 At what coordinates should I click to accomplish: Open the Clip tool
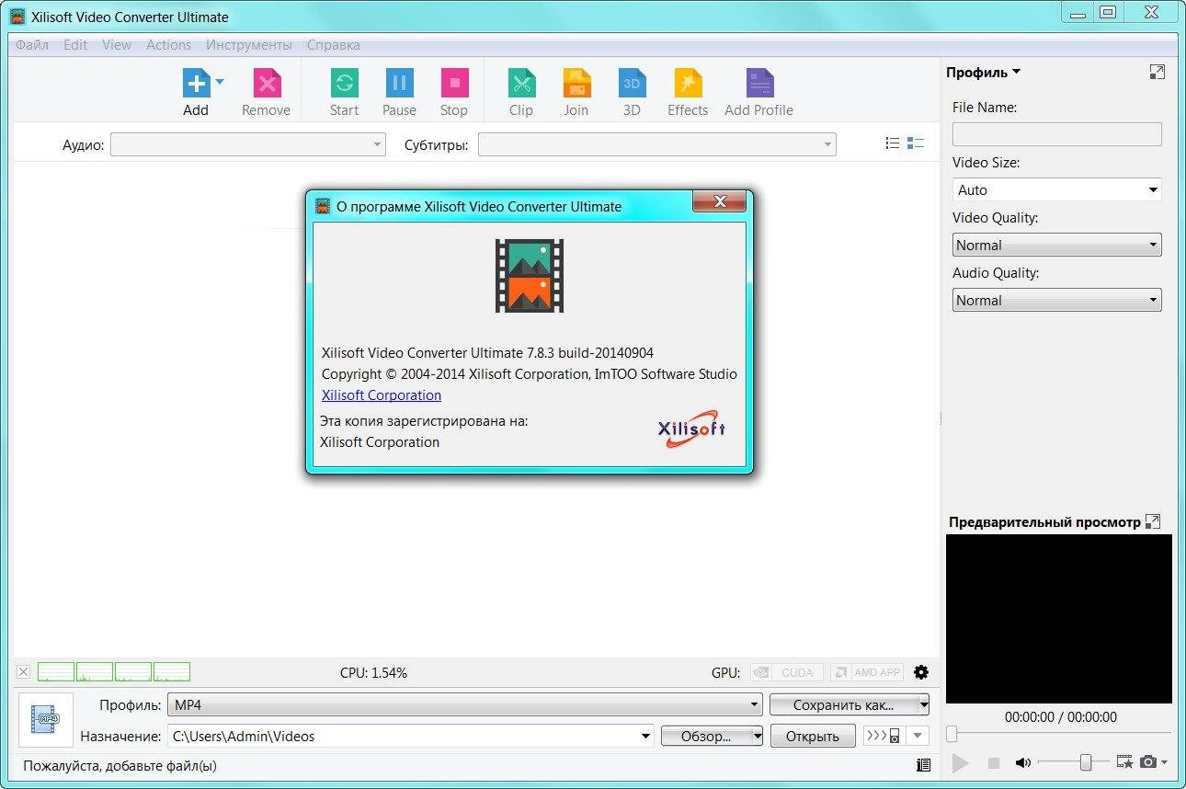(521, 84)
